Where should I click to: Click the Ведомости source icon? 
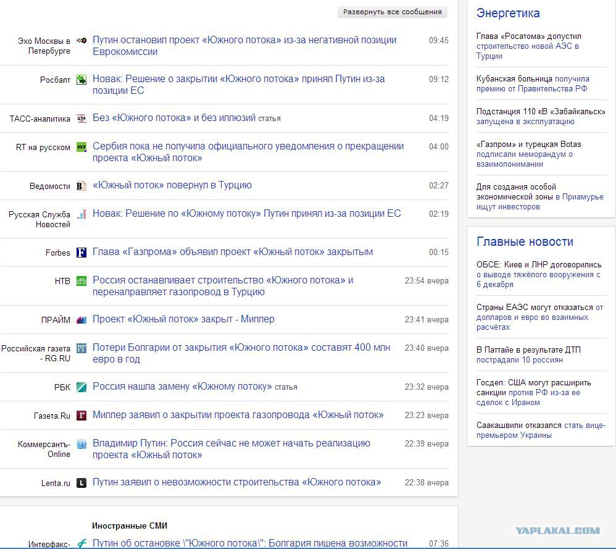[x=81, y=186]
